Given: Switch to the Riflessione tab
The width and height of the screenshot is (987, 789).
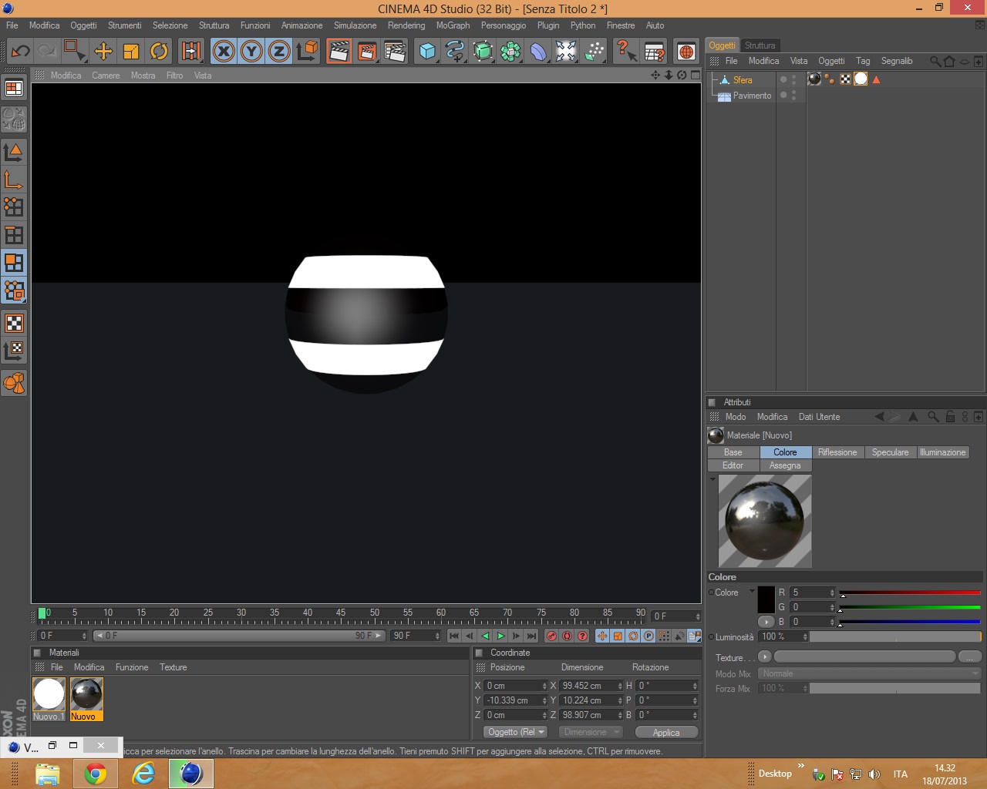Looking at the screenshot, I should pyautogui.click(x=837, y=452).
